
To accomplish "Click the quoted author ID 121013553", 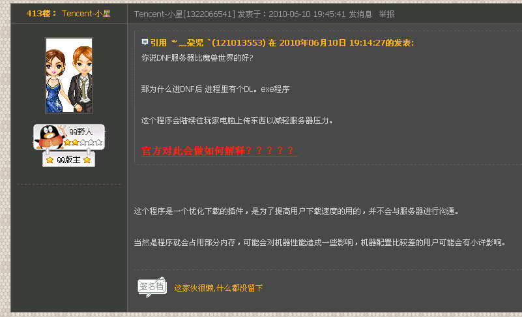I will coord(239,42).
